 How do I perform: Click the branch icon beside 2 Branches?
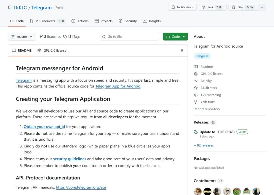pos(41,37)
